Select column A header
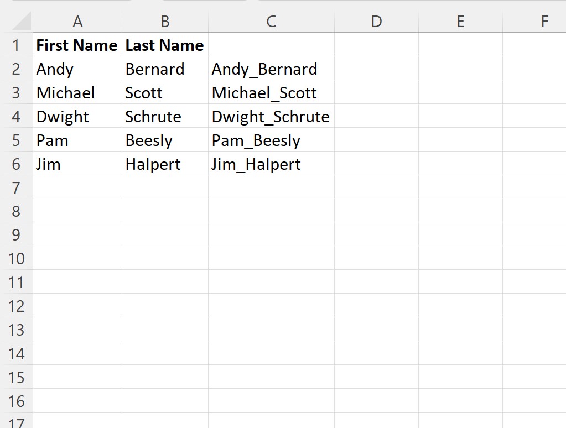 point(77,22)
